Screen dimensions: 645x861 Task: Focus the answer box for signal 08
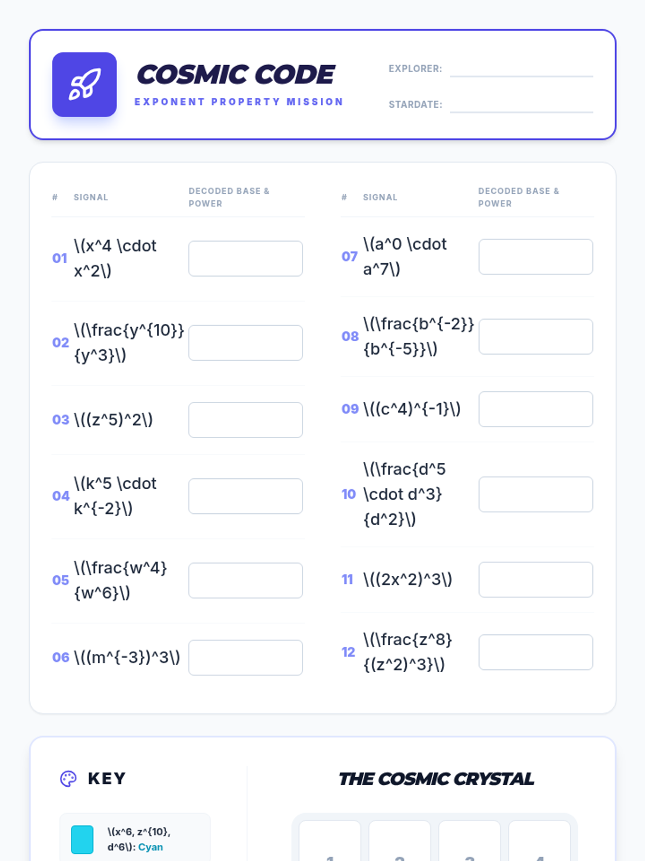pyautogui.click(x=535, y=337)
